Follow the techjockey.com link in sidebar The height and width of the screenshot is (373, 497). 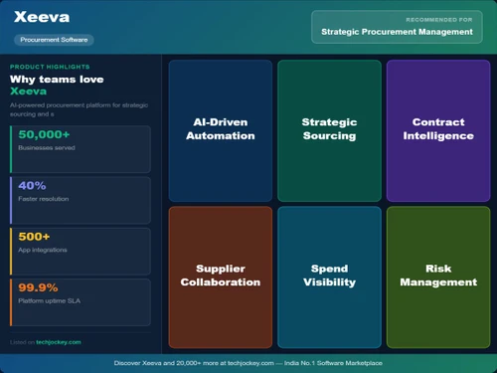point(59,342)
